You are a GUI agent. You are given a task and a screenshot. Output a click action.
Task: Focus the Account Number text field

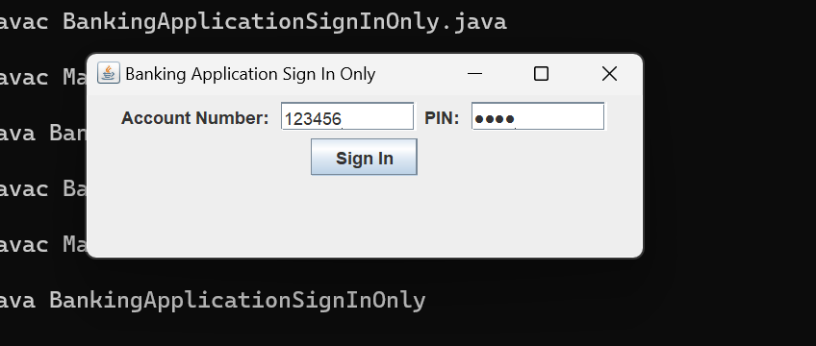(x=347, y=116)
